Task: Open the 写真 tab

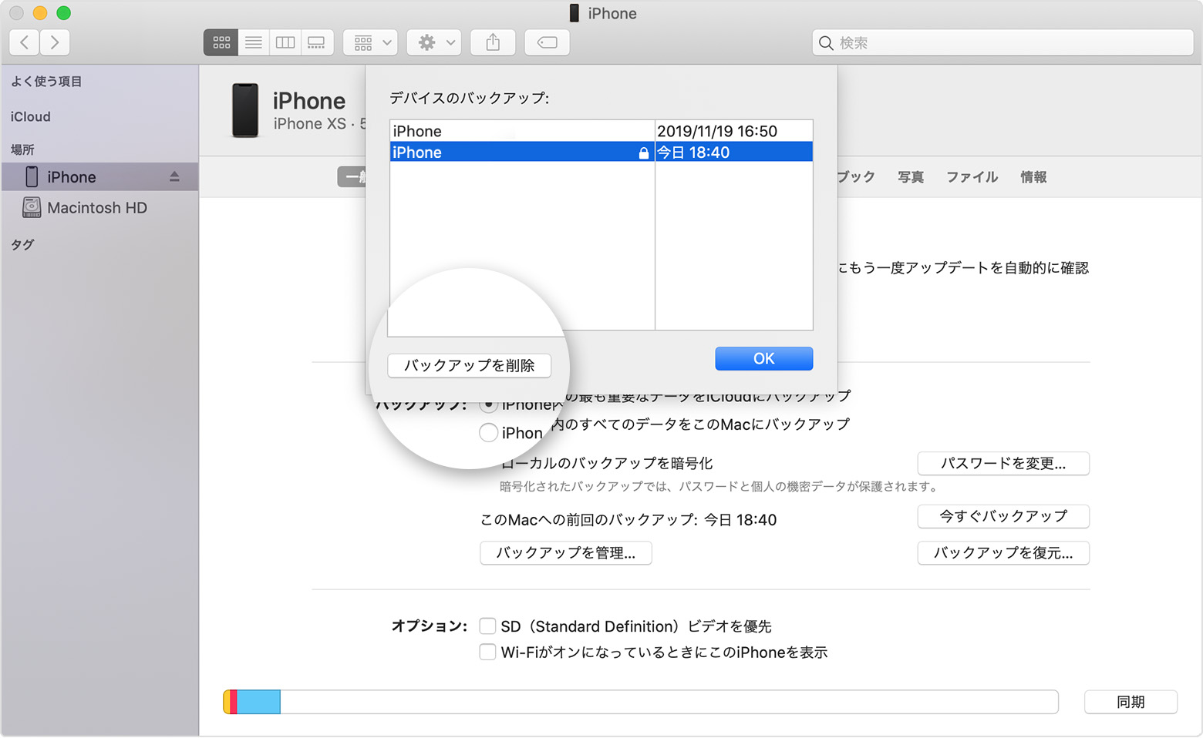Action: click(x=911, y=177)
